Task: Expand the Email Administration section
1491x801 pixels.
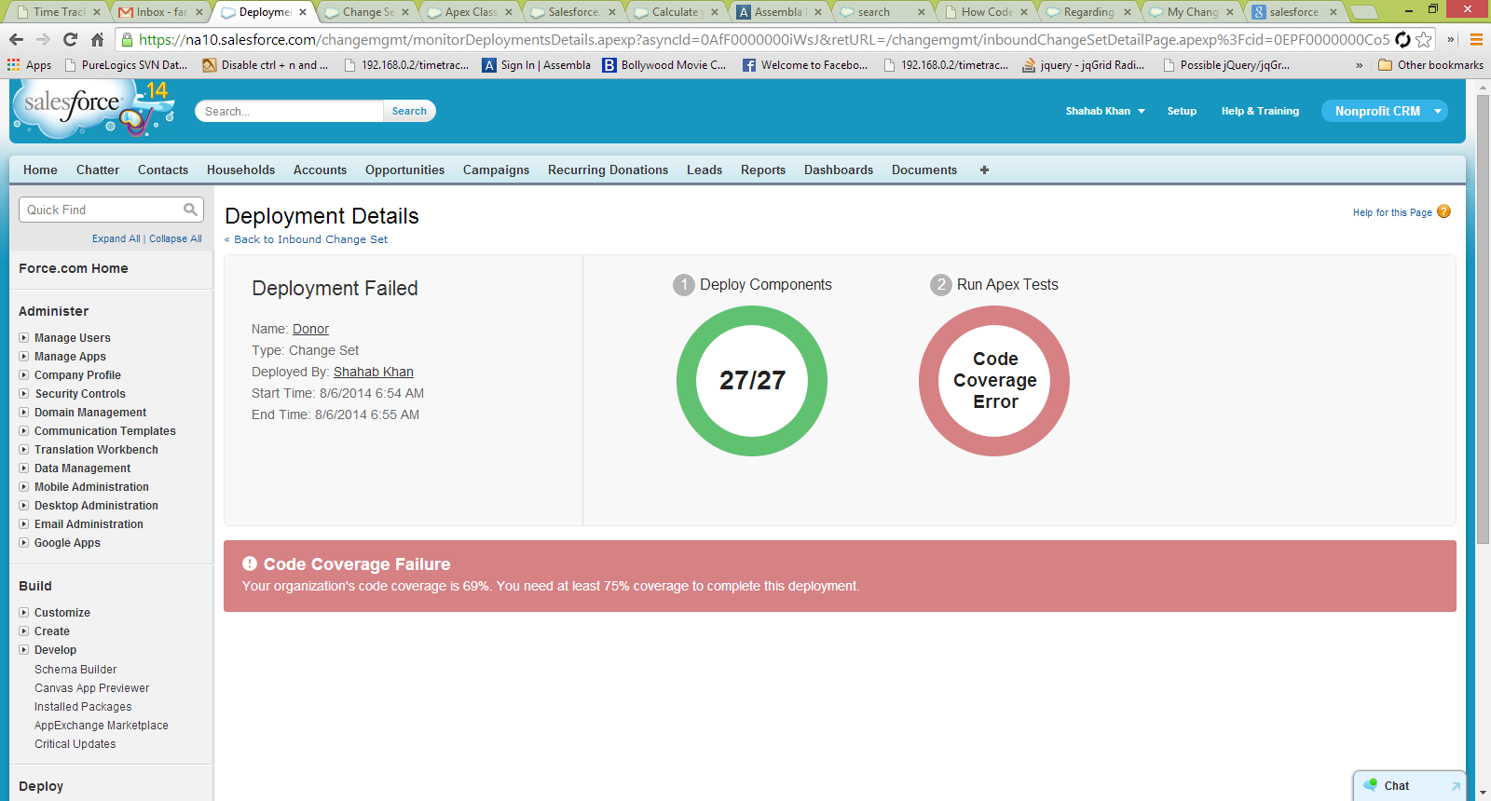Action: pyautogui.click(x=24, y=523)
